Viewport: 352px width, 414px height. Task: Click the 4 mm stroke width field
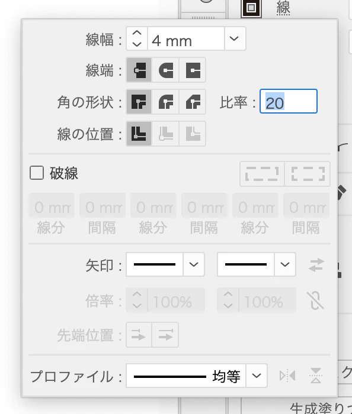point(186,38)
